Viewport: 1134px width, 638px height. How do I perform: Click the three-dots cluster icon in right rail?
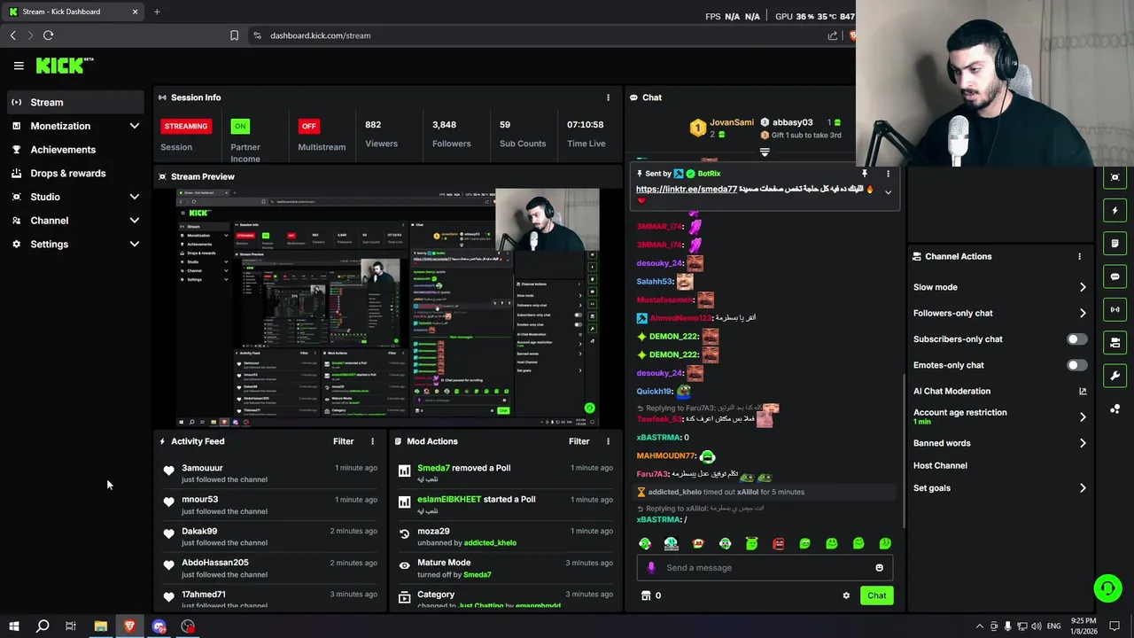[1115, 408]
